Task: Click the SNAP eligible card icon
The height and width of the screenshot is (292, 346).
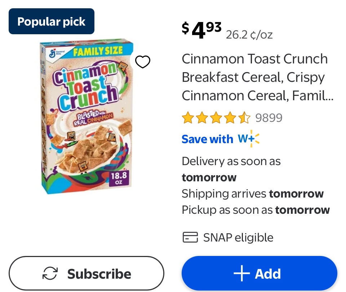Action: (190, 238)
